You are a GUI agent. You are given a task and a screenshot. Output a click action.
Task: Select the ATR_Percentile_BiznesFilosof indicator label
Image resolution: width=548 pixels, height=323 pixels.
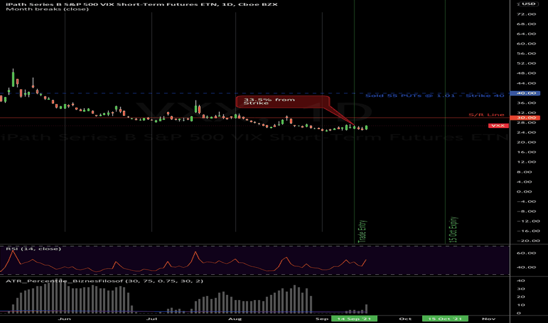[x=104, y=281]
